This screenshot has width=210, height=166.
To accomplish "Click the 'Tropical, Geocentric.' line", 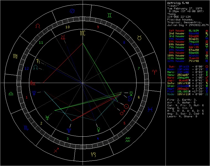I will click(x=184, y=22).
